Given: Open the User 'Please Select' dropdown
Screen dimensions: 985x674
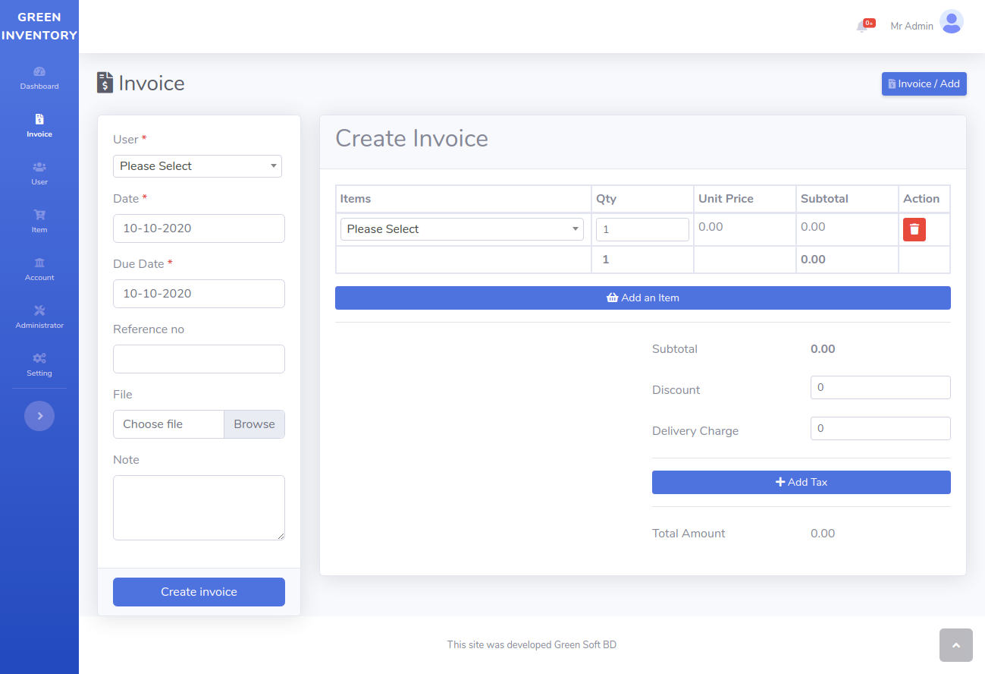Looking at the screenshot, I should click(197, 165).
